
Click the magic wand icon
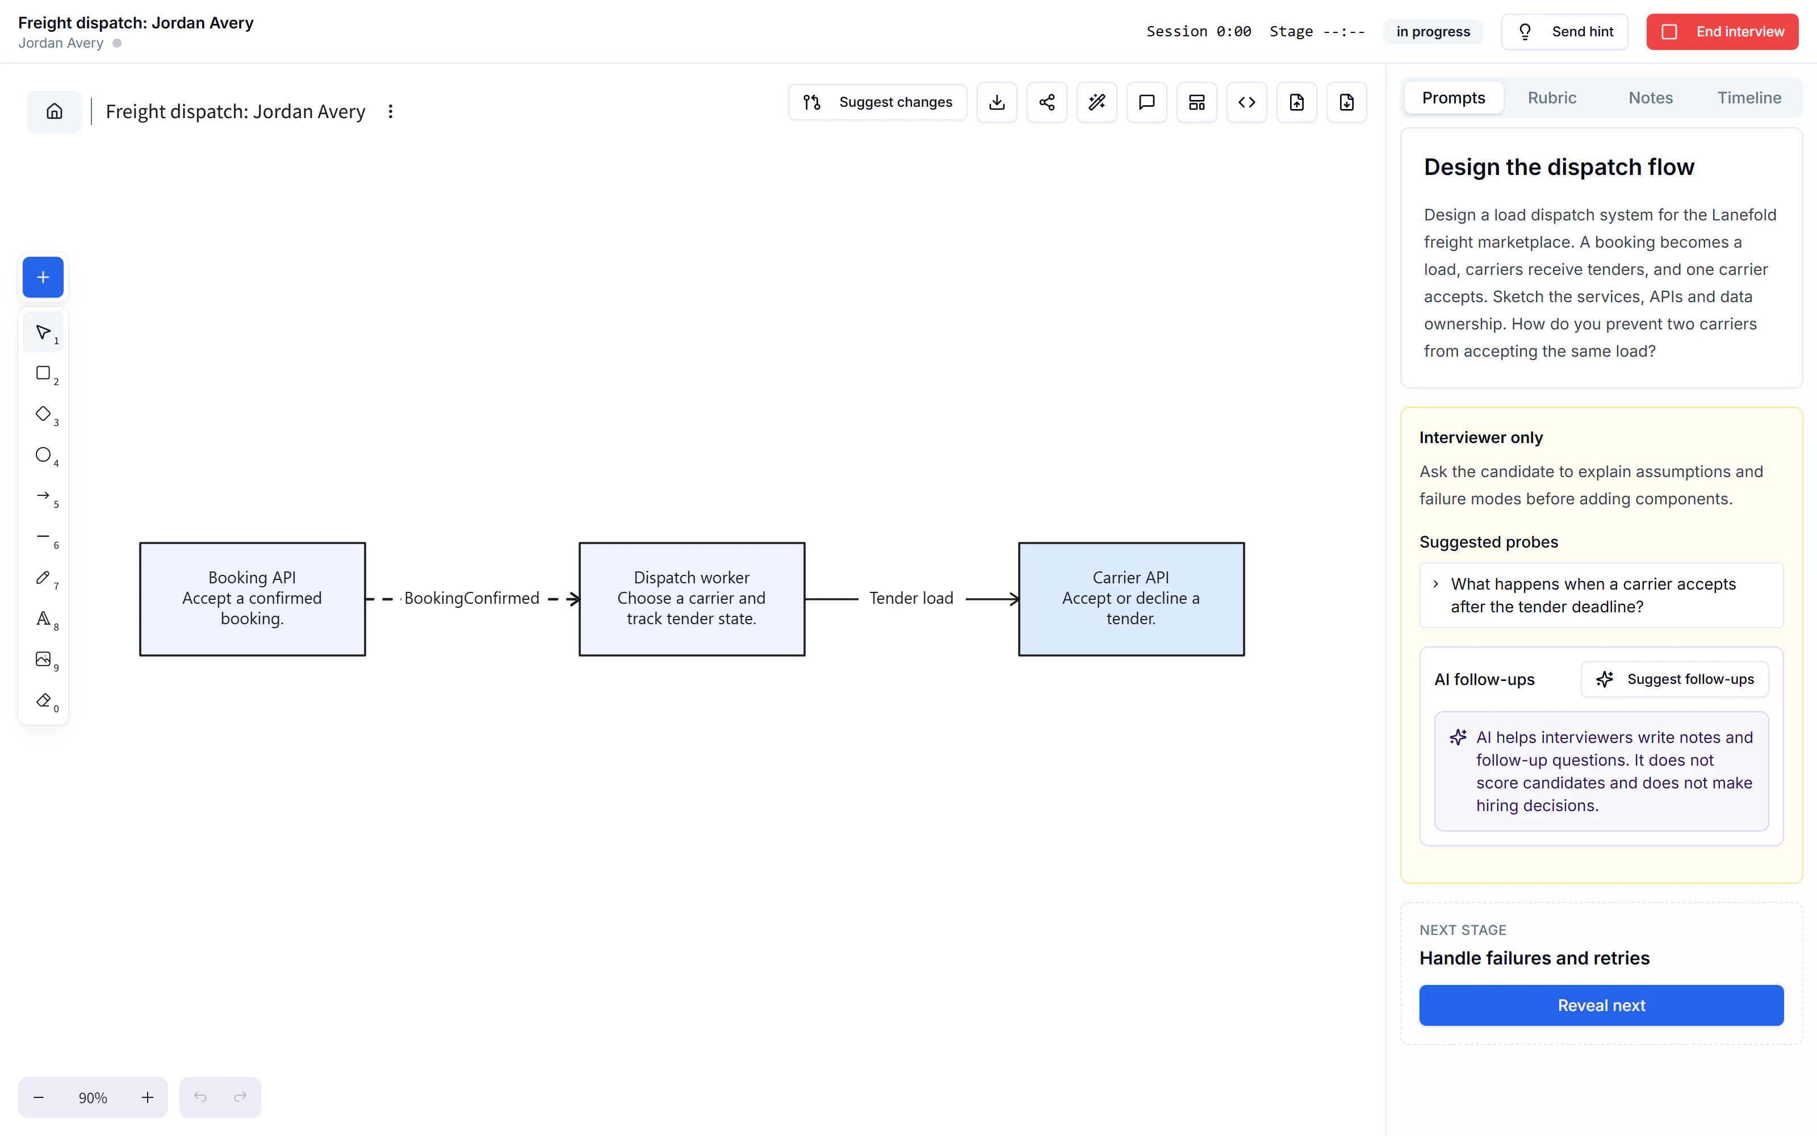[x=1096, y=102]
